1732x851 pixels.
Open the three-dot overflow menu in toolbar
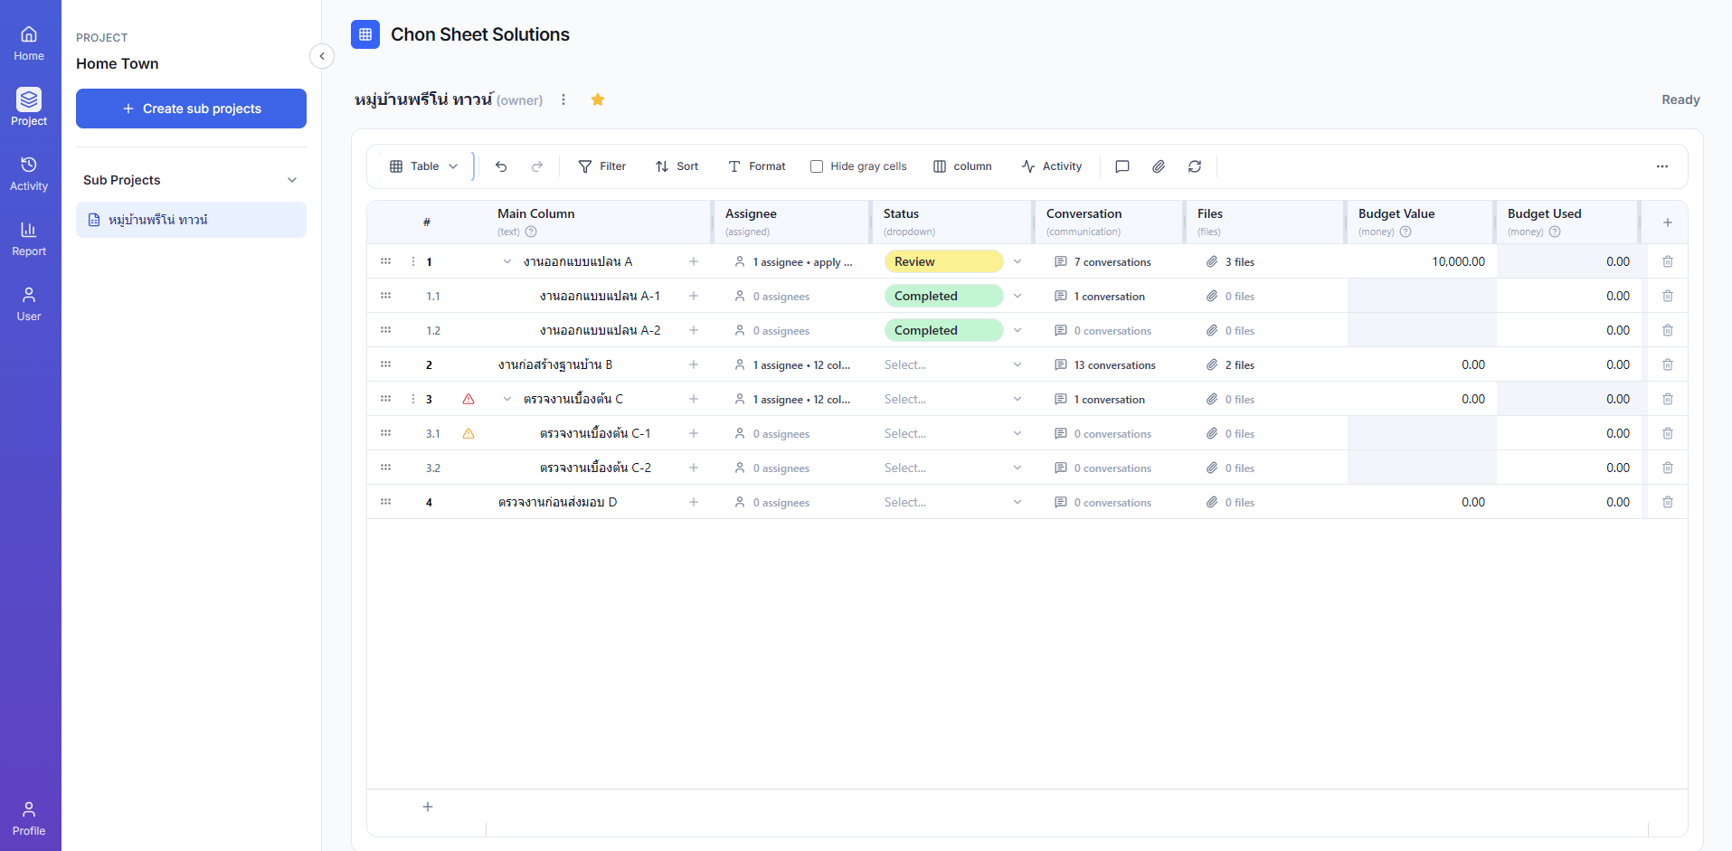point(1662,166)
